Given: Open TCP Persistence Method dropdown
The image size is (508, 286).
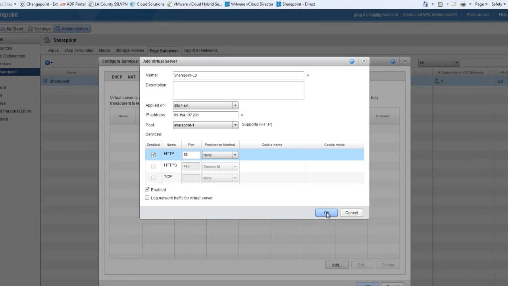Looking at the screenshot, I should [x=220, y=178].
